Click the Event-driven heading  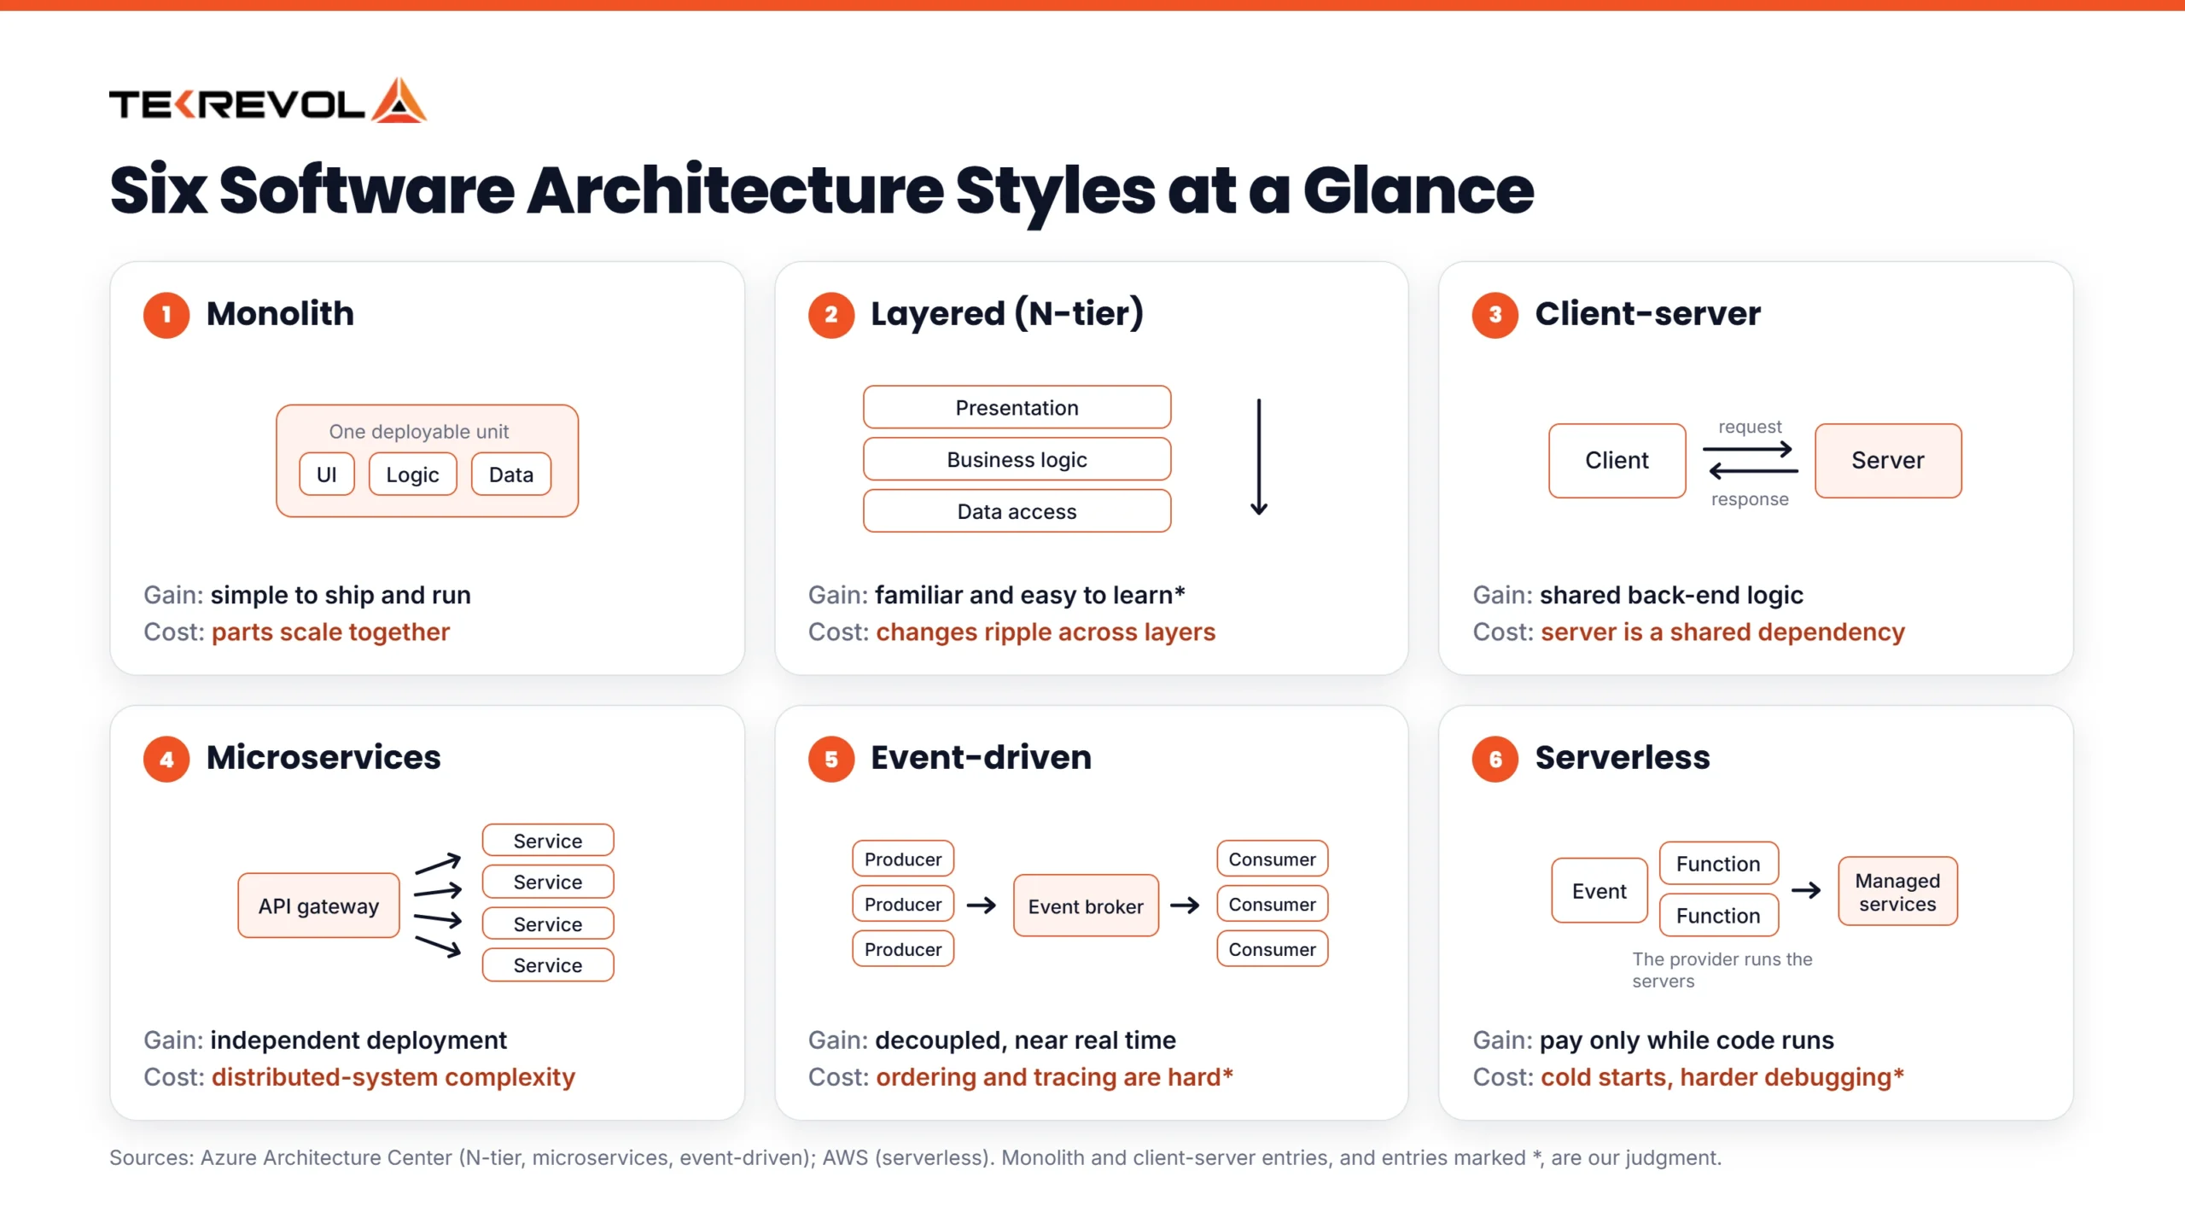[x=981, y=757]
